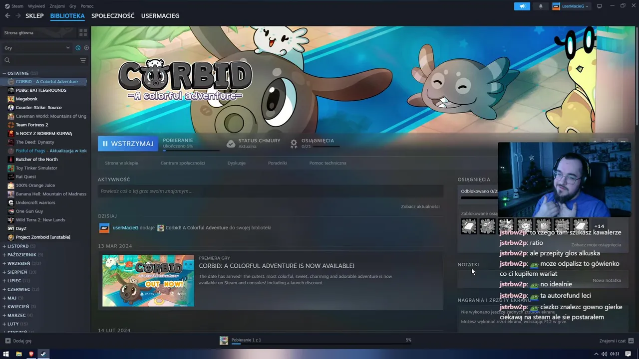Show hidden tray icons chevron
Viewport: 639px width, 359px height.
597,354
